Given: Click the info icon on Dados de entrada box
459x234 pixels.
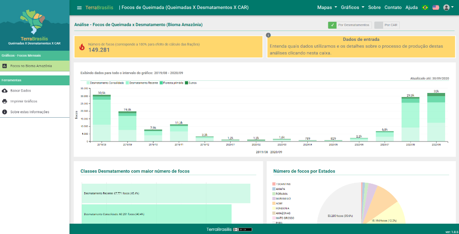Looking at the screenshot, I should [x=268, y=35].
